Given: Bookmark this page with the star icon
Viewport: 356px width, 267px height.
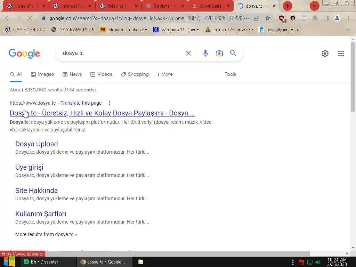Looking at the screenshot, I should click(x=268, y=18).
